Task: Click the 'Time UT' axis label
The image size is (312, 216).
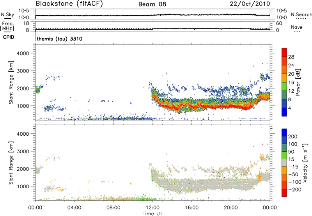Action: coord(152,214)
